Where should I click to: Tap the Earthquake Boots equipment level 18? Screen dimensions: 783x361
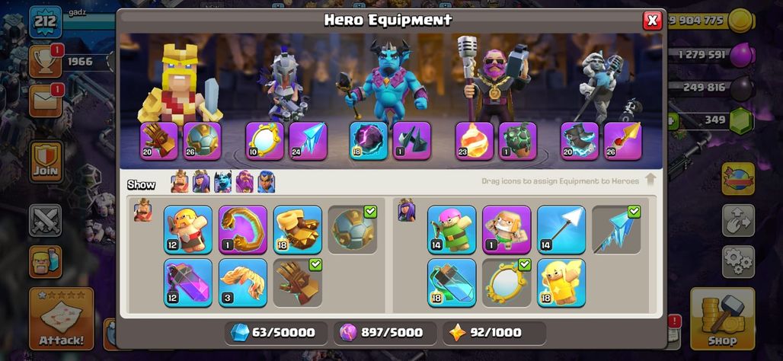pos(298,230)
